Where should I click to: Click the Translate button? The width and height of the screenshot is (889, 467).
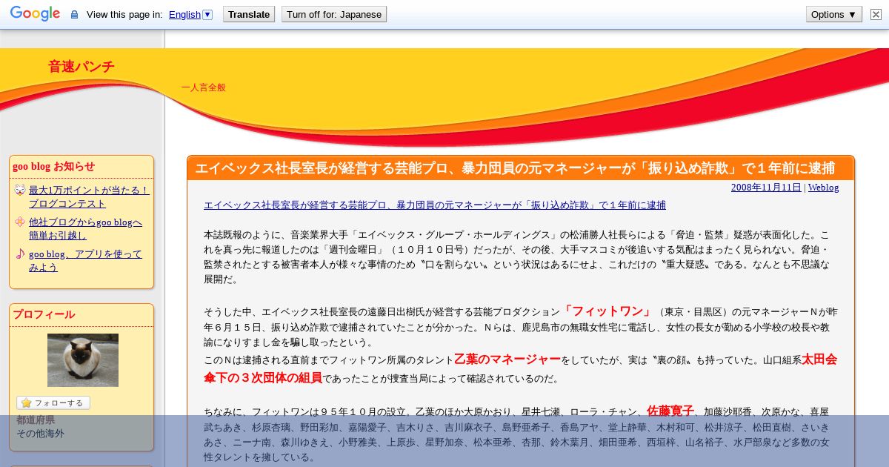[249, 14]
